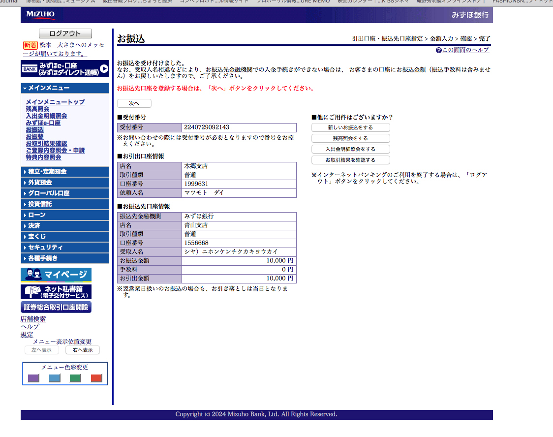The height and width of the screenshot is (437, 553).
Task: Open 店舗検索 link
Action: (33, 319)
